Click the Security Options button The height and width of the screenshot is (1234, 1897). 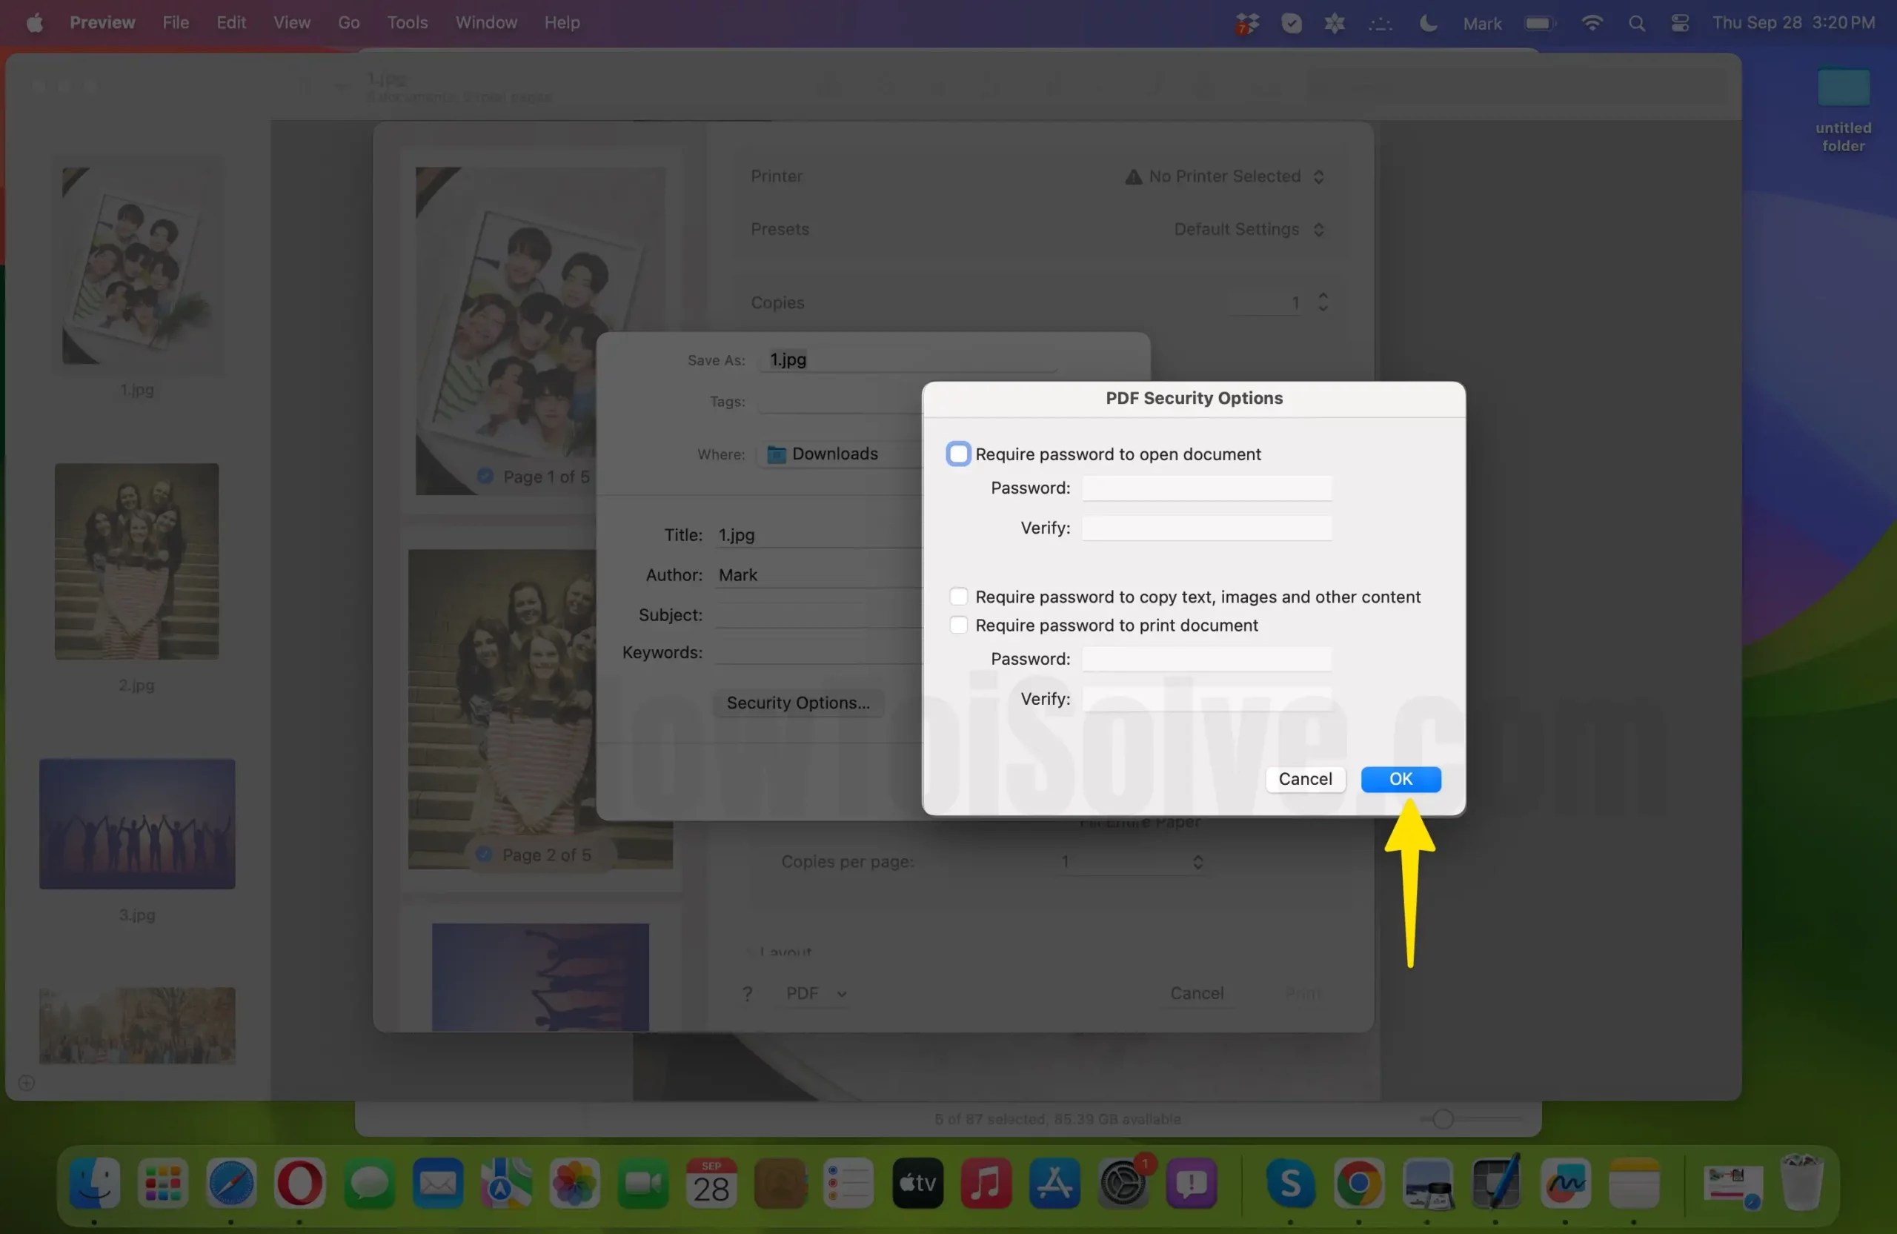[x=798, y=703]
